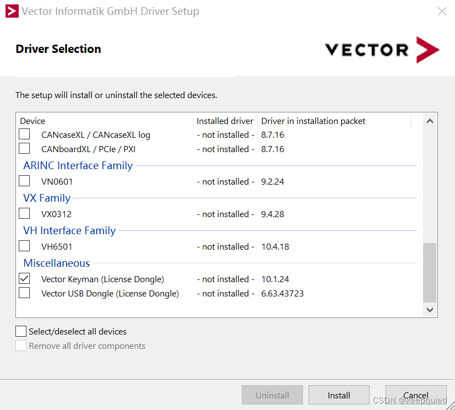
Task: Click version 8.7.16 in CANboardXL row
Action: click(273, 149)
